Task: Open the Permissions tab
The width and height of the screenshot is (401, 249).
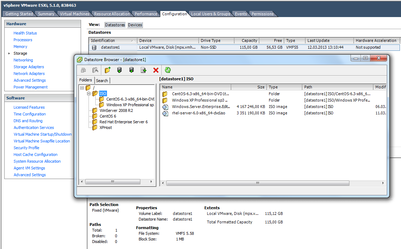Action: [x=262, y=14]
